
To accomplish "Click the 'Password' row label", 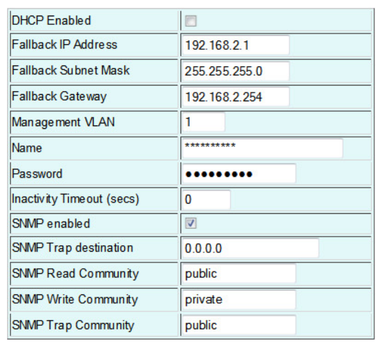I will tap(37, 174).
